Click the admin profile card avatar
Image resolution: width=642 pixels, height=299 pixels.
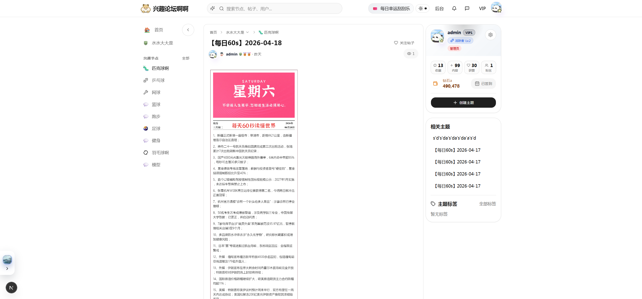coord(437,36)
